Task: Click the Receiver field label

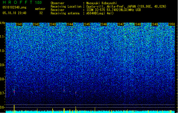Action: [x=57, y=10]
